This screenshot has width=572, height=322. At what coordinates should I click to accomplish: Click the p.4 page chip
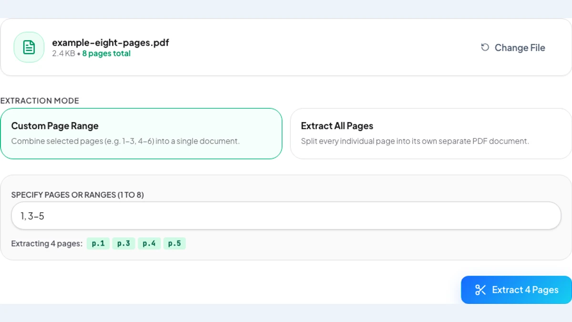[149, 243]
